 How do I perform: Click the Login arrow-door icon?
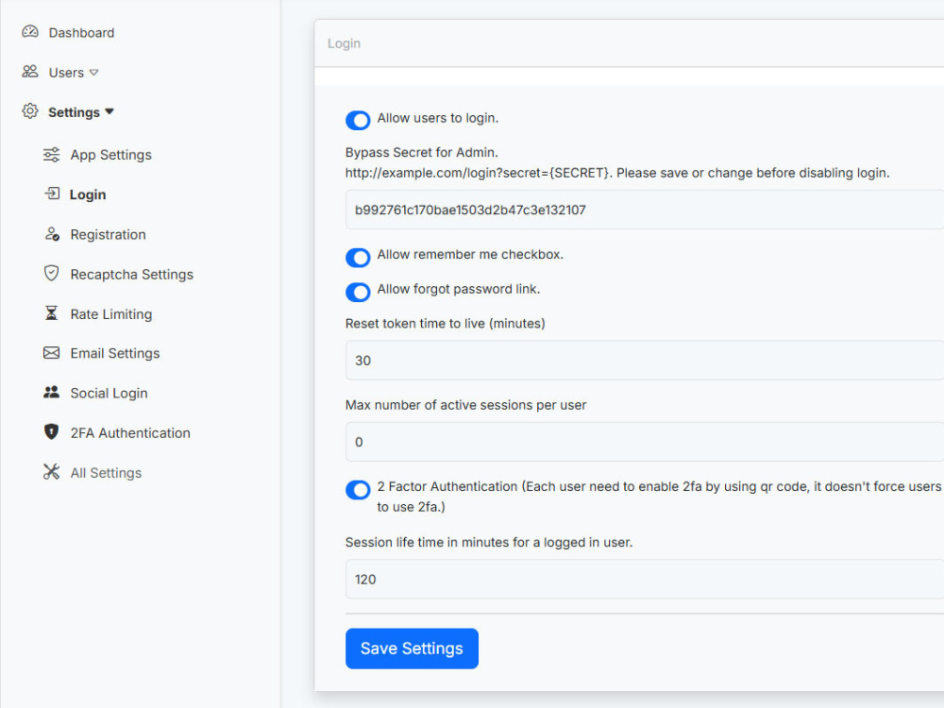click(52, 194)
